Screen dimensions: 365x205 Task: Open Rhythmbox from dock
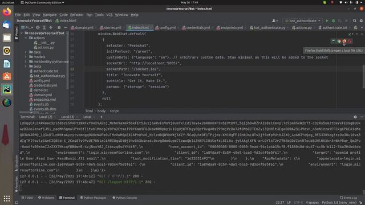pos(7,51)
